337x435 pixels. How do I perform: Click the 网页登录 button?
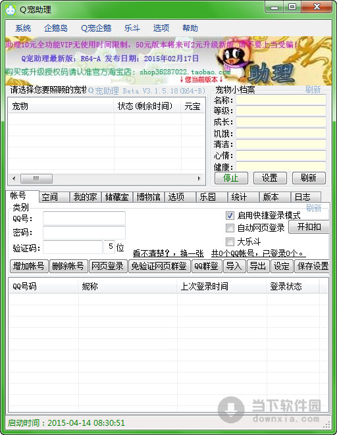pos(108,267)
